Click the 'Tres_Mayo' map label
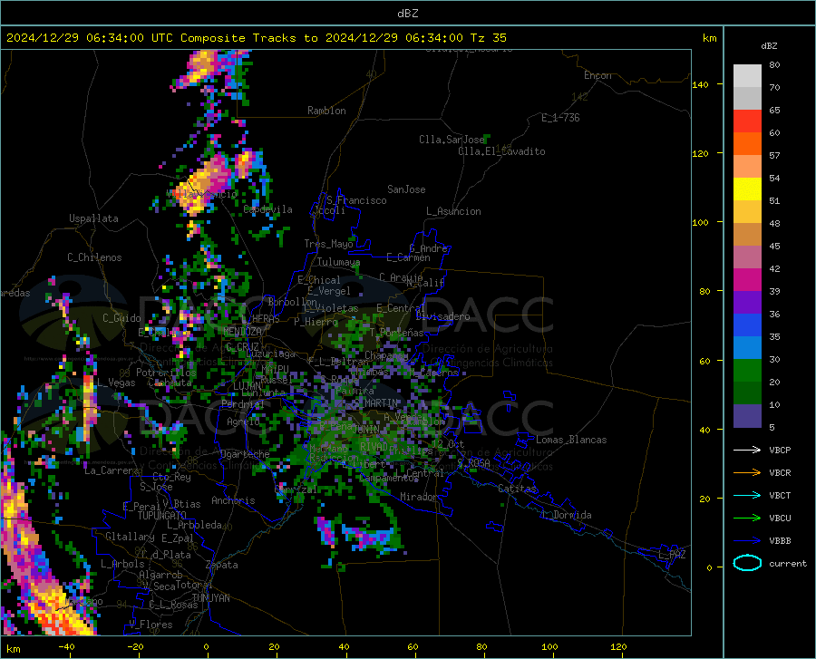The height and width of the screenshot is (659, 816). tap(328, 244)
